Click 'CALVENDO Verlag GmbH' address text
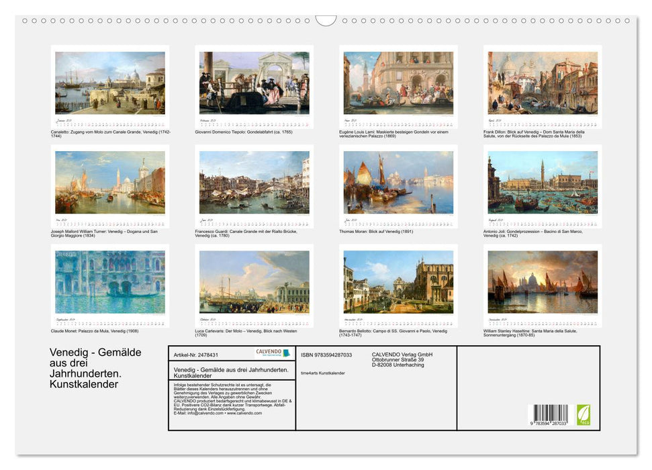The width and height of the screenshot is (652, 470). pos(402,355)
